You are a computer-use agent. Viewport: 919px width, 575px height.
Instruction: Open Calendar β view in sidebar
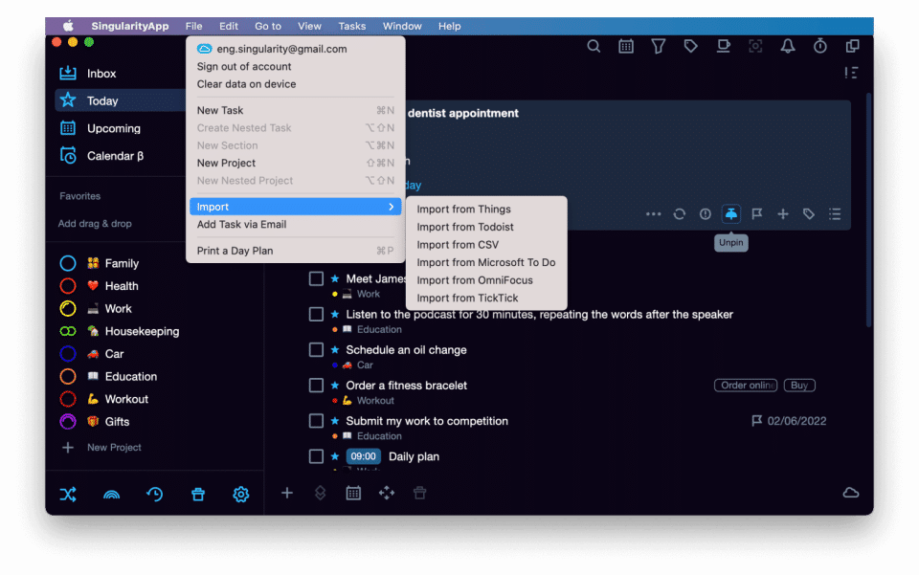tap(115, 156)
